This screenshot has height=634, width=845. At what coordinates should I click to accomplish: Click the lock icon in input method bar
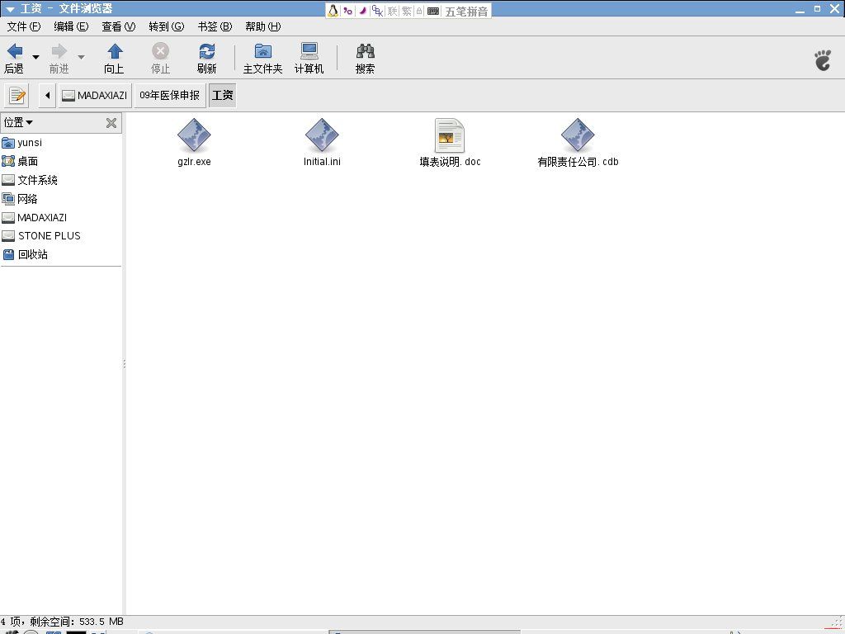pyautogui.click(x=419, y=11)
